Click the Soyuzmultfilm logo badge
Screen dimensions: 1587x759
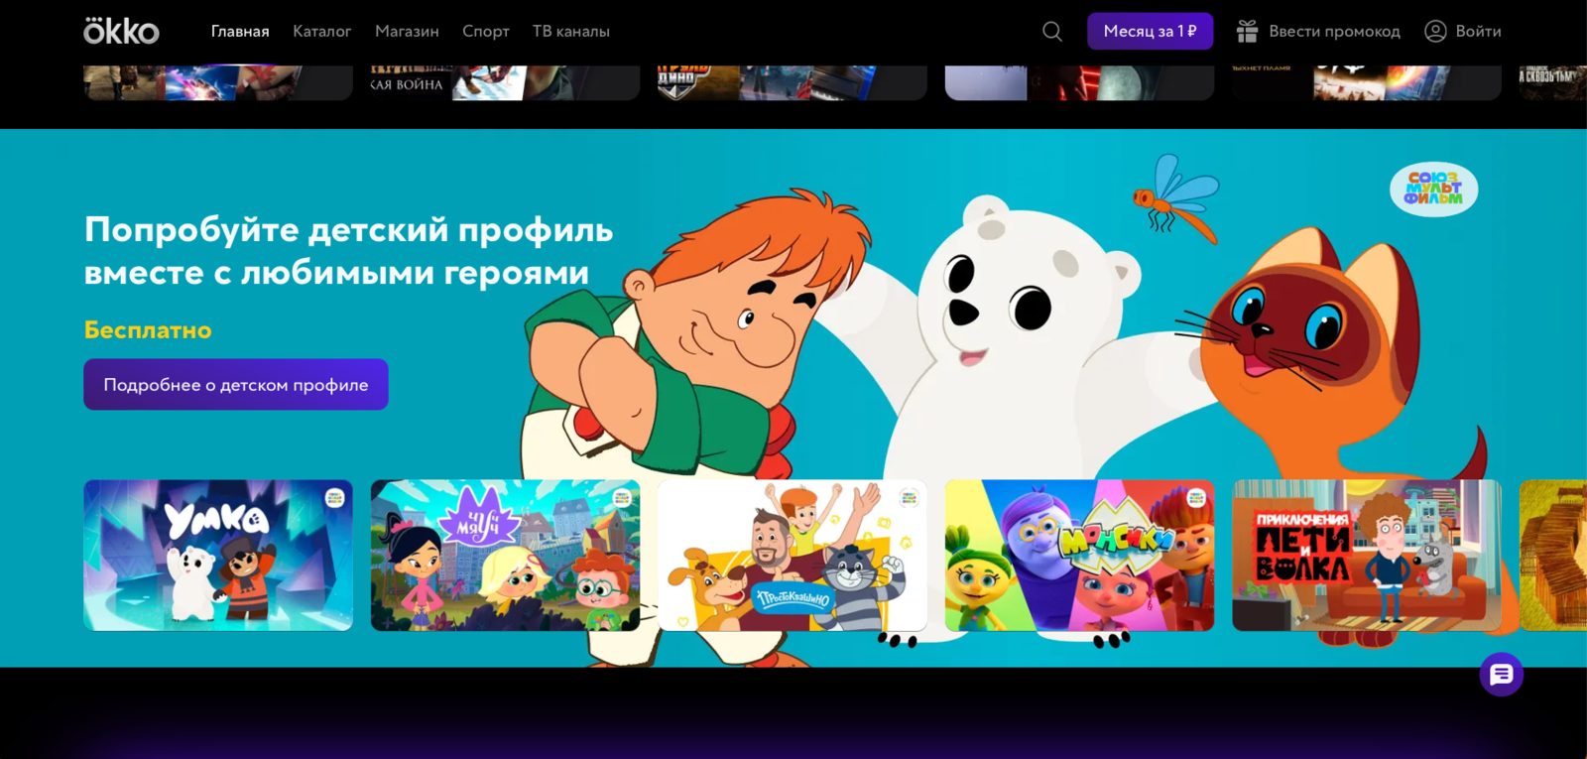(x=1433, y=189)
